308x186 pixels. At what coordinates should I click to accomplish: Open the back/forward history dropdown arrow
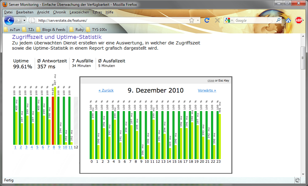[x=25, y=21]
